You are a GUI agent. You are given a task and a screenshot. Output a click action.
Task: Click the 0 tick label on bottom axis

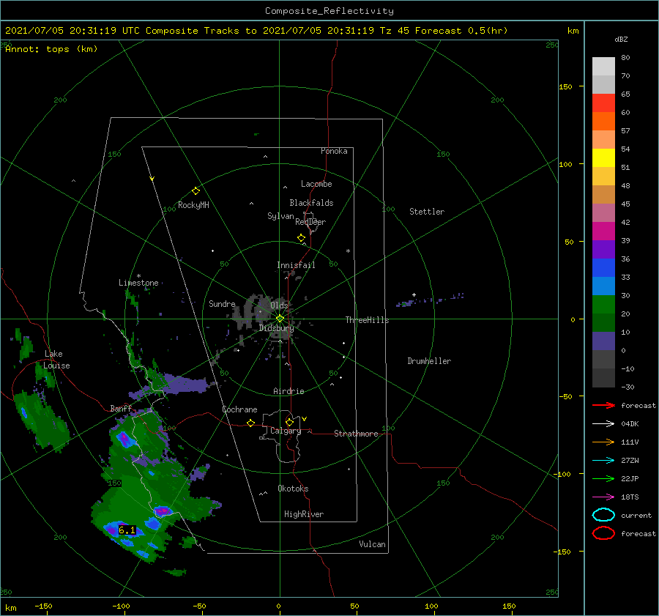click(278, 606)
